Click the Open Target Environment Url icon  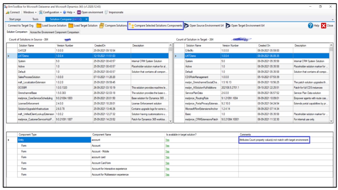coord(228,26)
